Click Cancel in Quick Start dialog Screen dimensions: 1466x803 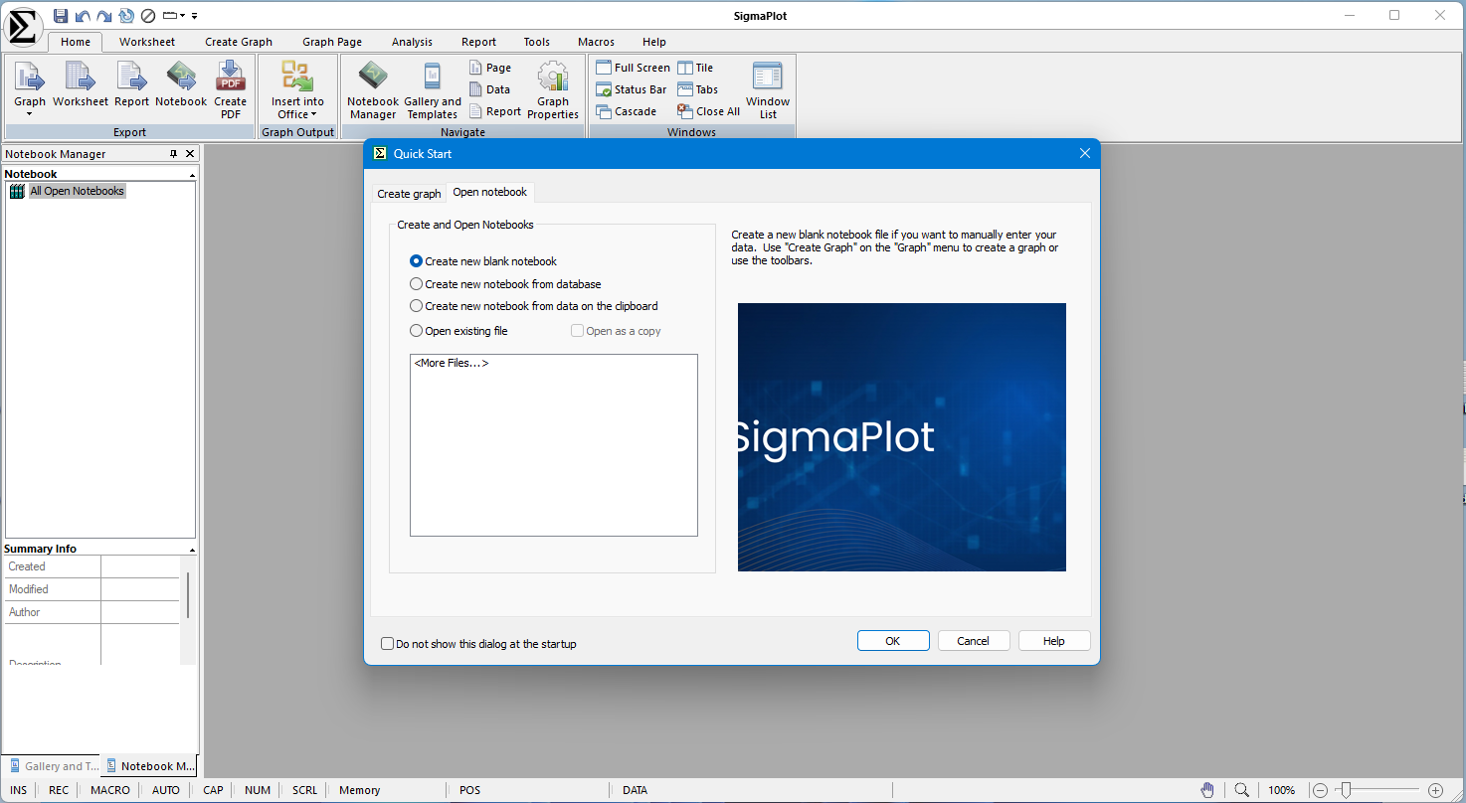click(974, 641)
